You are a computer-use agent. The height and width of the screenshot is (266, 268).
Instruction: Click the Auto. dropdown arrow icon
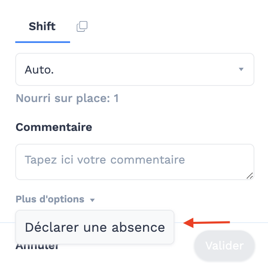click(241, 69)
